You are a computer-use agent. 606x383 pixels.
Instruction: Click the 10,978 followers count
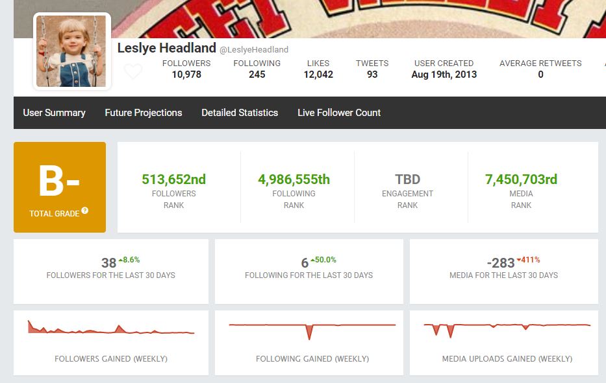tap(186, 75)
